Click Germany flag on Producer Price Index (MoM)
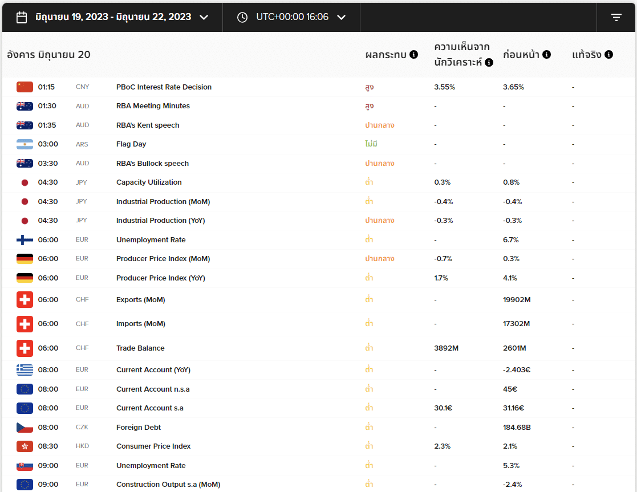Viewport: 637px width, 492px height. point(25,259)
